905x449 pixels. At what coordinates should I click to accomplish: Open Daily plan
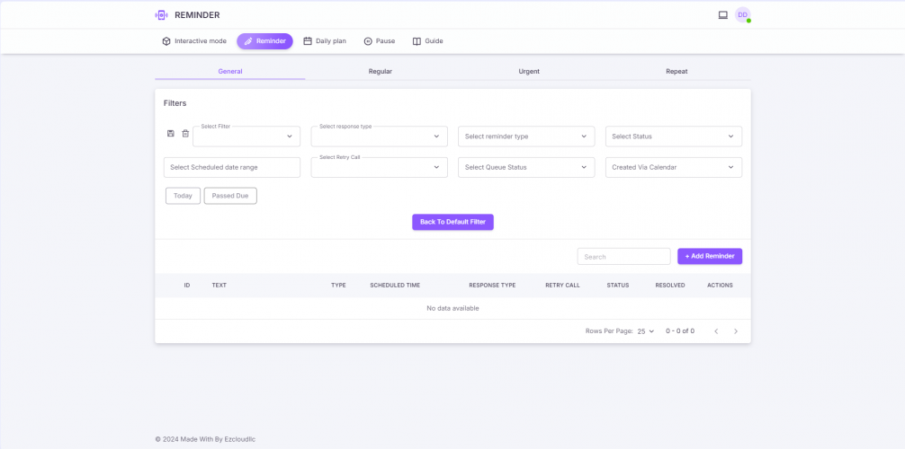(325, 41)
